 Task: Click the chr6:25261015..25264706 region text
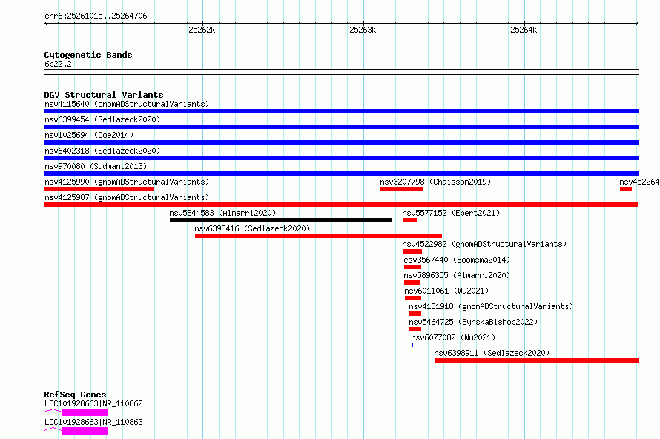(96, 16)
